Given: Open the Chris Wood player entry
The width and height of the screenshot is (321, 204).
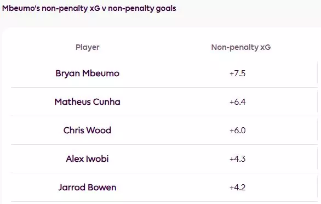Looking at the screenshot, I should click(88, 131).
